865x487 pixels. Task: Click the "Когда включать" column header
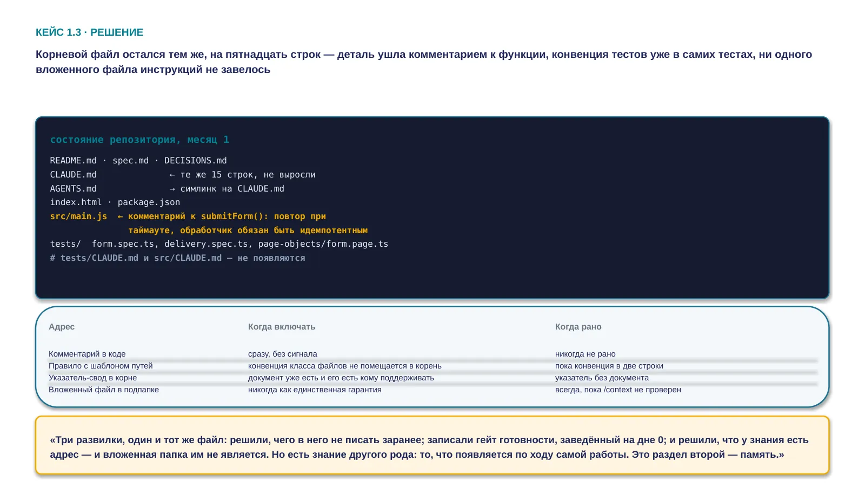pyautogui.click(x=282, y=327)
